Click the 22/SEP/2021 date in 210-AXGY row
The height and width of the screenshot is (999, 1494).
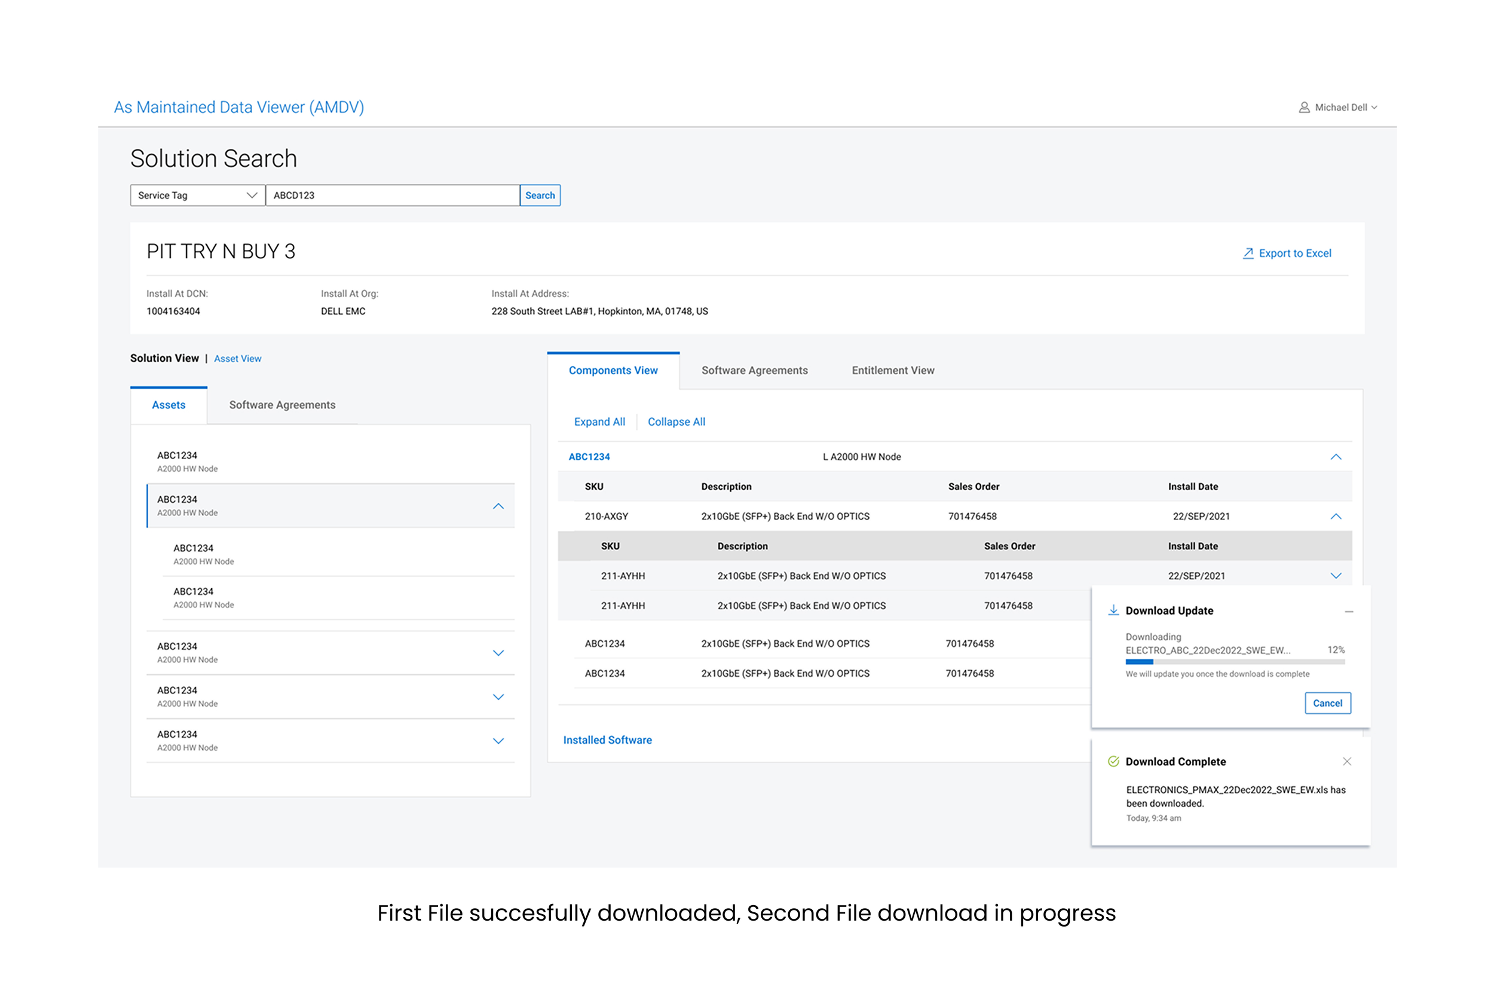(x=1201, y=517)
